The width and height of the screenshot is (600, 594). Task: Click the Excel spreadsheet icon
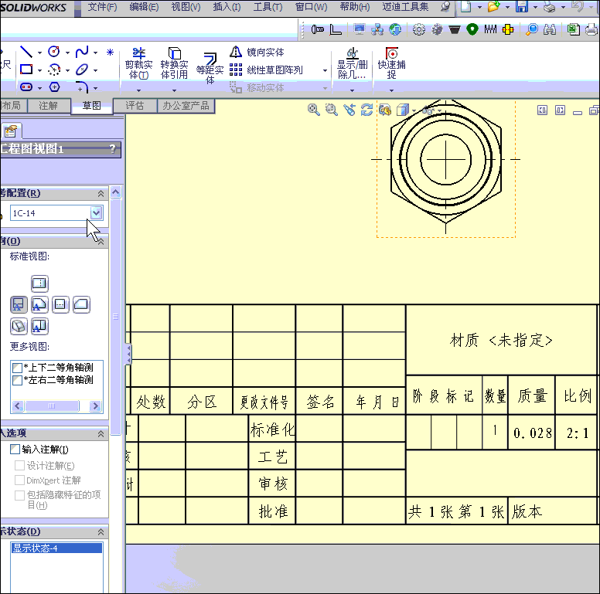[573, 29]
